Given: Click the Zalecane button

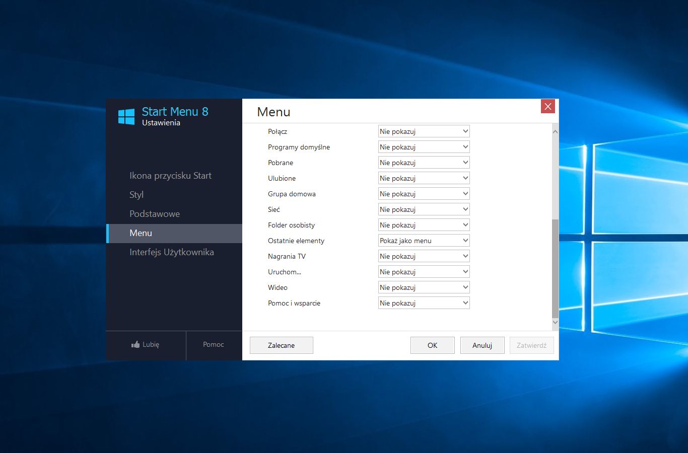Looking at the screenshot, I should click(281, 345).
